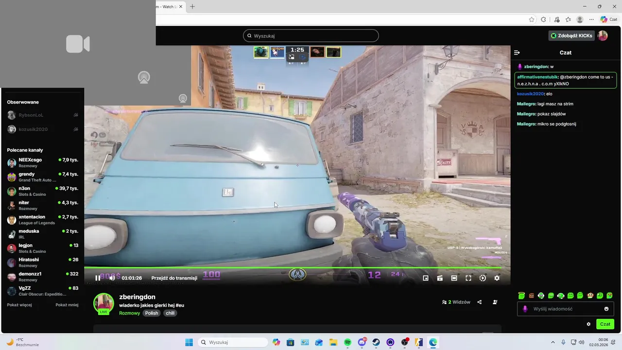Open Spotify from taskbar
The height and width of the screenshot is (350, 622).
click(348, 342)
